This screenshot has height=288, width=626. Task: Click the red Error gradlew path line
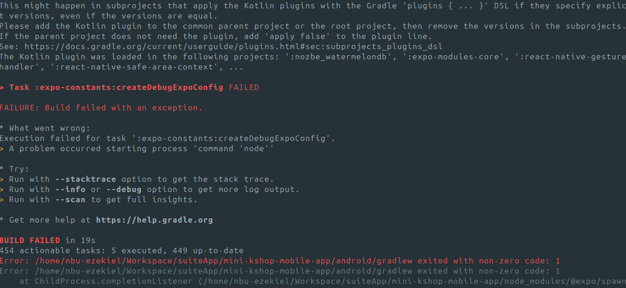click(280, 261)
